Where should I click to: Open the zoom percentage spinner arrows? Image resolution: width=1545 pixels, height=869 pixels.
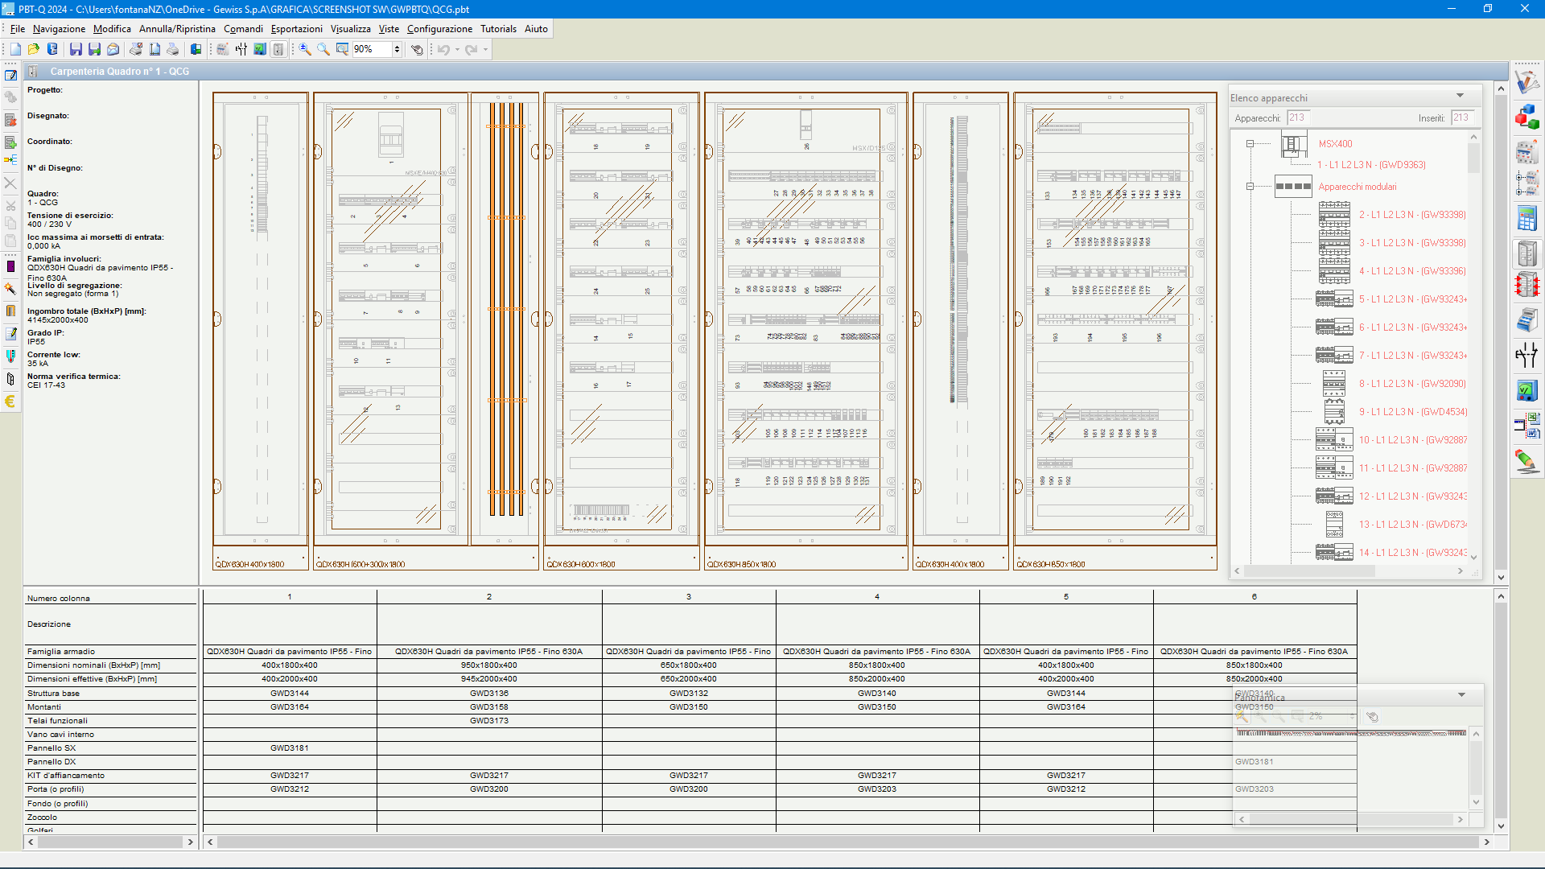(x=397, y=50)
